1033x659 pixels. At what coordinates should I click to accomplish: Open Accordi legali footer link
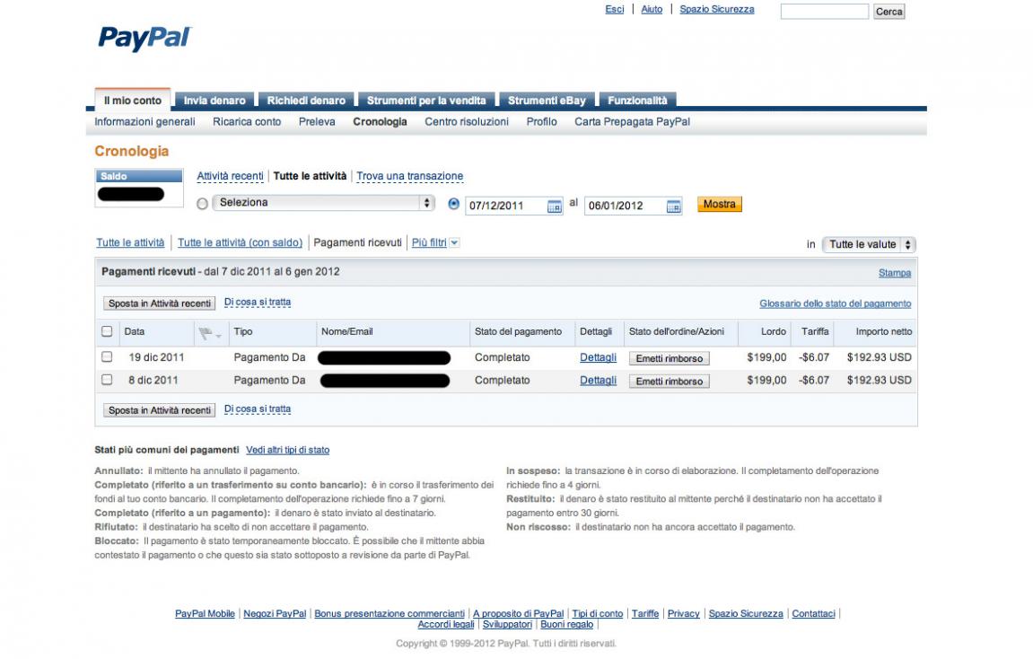(x=446, y=624)
